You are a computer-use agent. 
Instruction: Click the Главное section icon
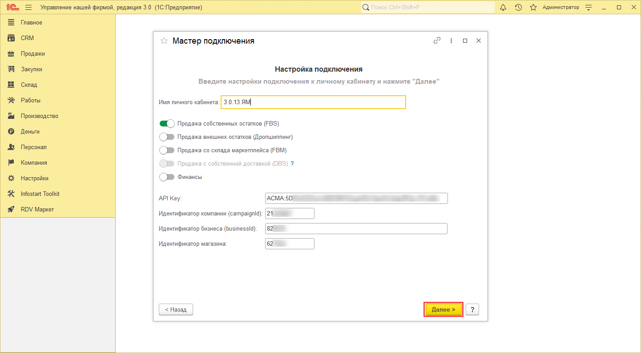(12, 22)
